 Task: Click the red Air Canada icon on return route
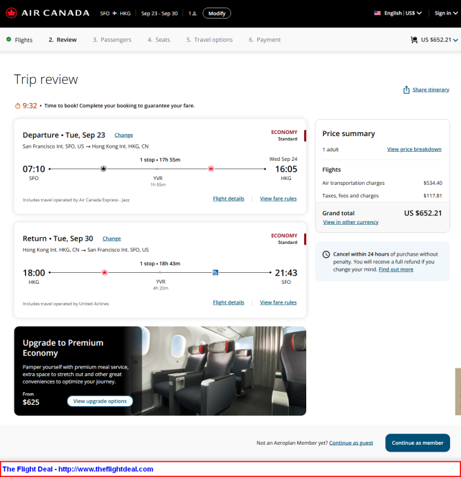(105, 272)
